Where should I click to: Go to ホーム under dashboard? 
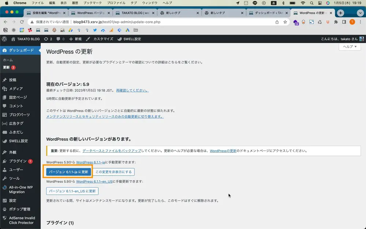click(8, 60)
